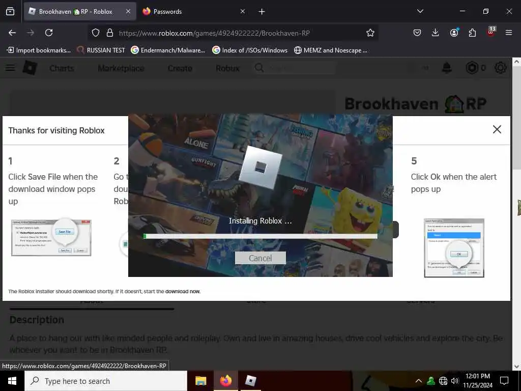521x391 pixels.
Task: Click the step 5 Ok alert thumbnail
Action: tap(454, 248)
